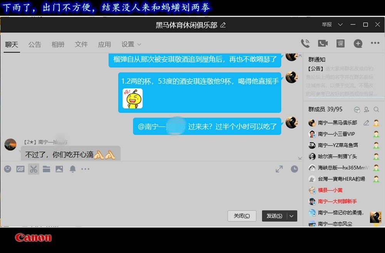385x253 pixels.
Task: Expand the input box to full size
Action: pos(279,169)
